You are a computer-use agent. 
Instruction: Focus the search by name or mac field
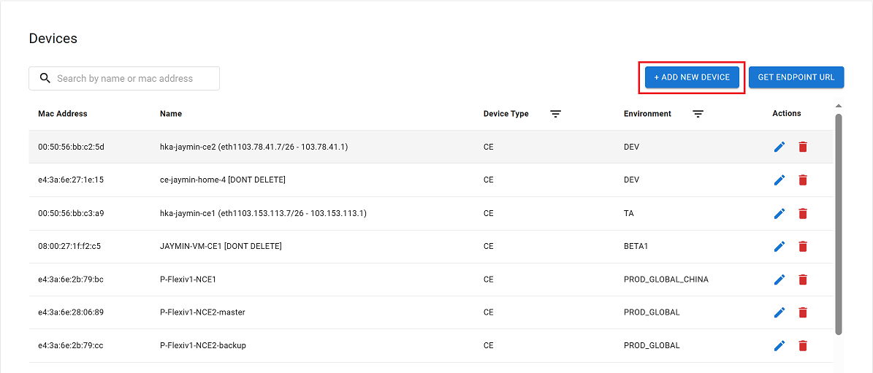pos(124,78)
